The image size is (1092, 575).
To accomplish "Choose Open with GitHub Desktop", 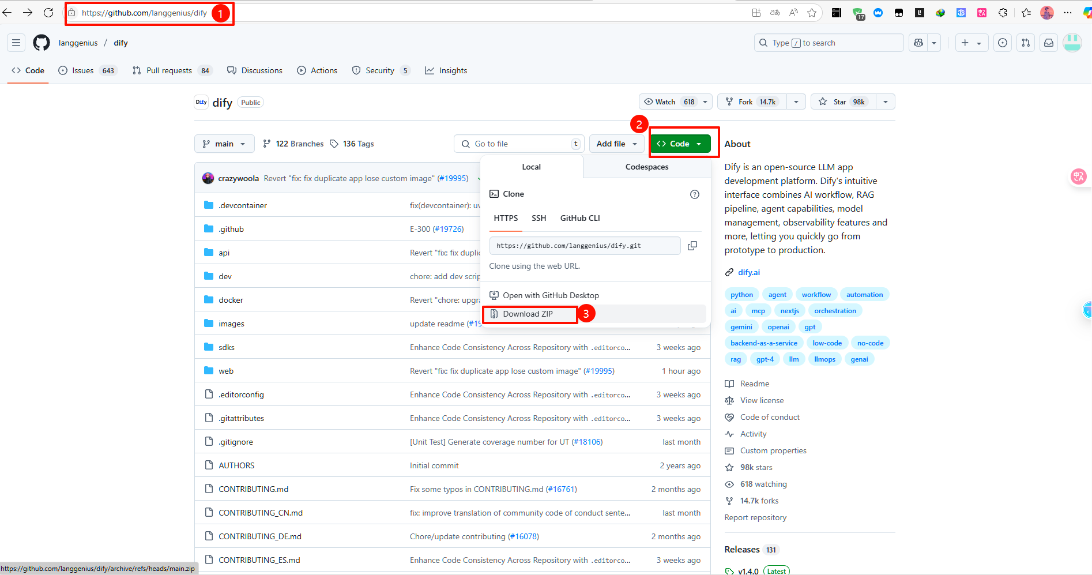I will (x=594, y=295).
